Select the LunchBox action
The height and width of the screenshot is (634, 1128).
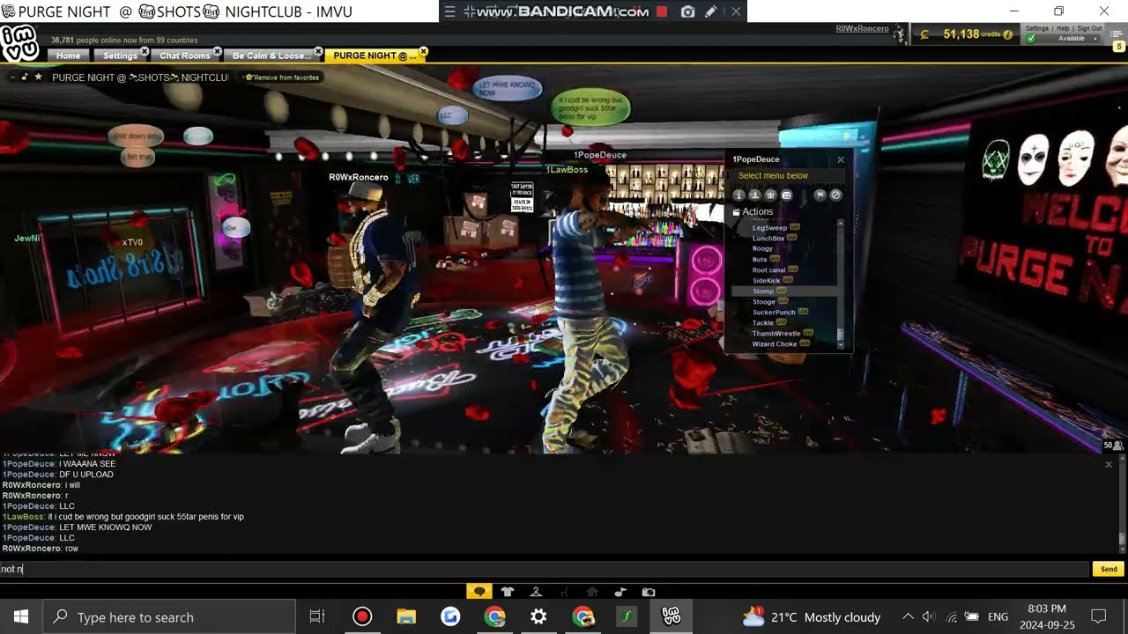pos(768,239)
